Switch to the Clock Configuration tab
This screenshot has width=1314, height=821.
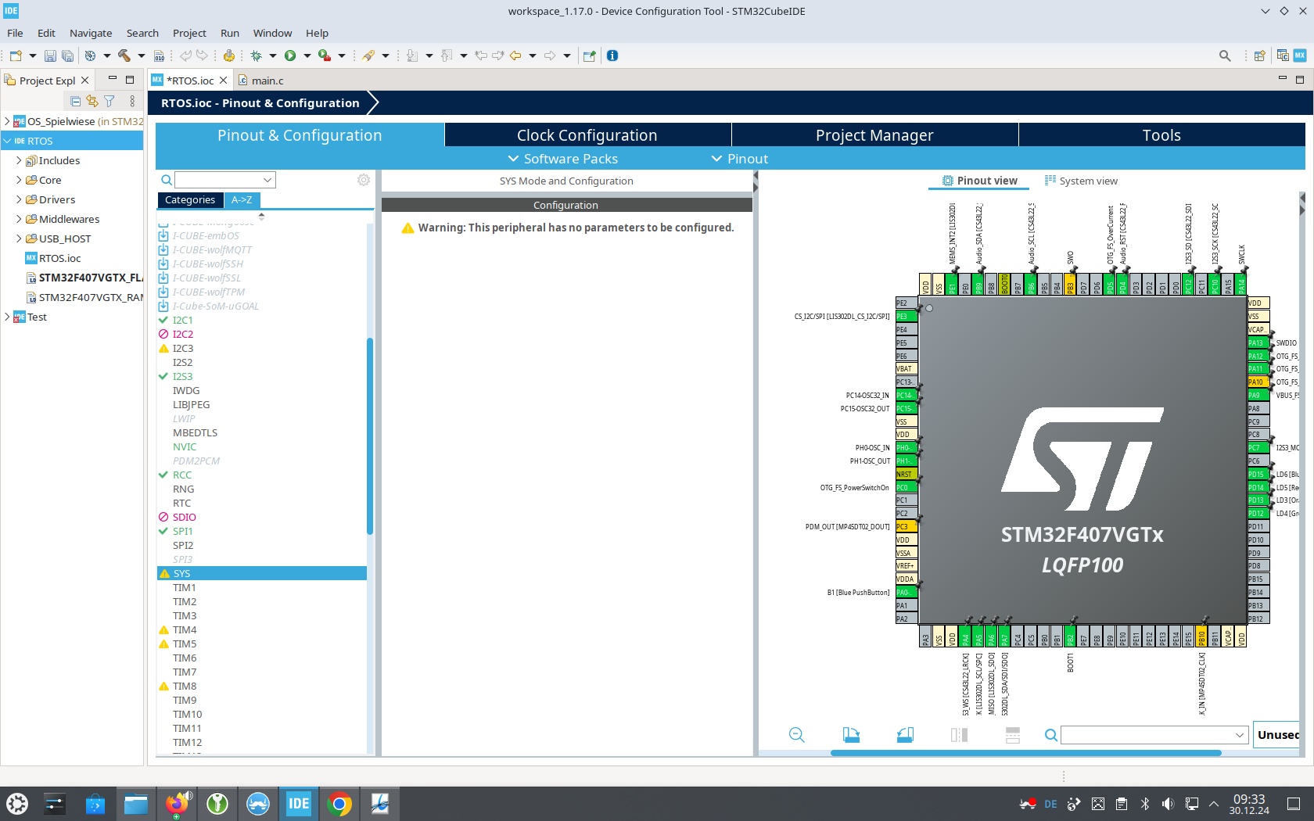pos(587,134)
